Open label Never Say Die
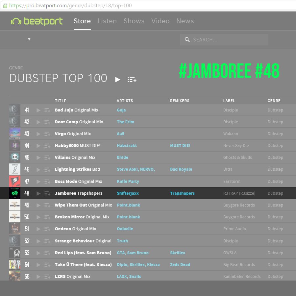This screenshot has height=296, width=296. (236, 146)
